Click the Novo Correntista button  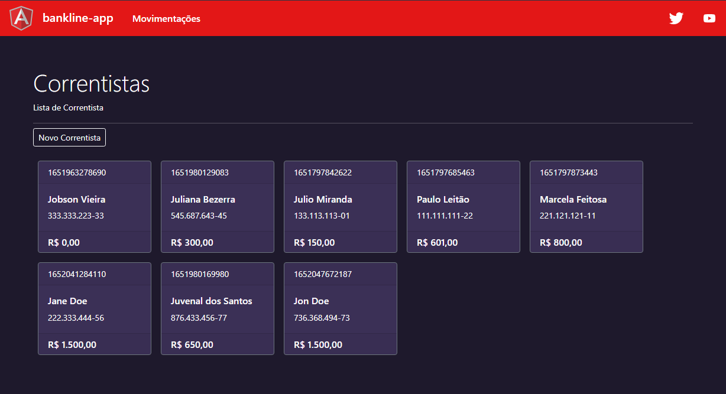click(x=70, y=137)
